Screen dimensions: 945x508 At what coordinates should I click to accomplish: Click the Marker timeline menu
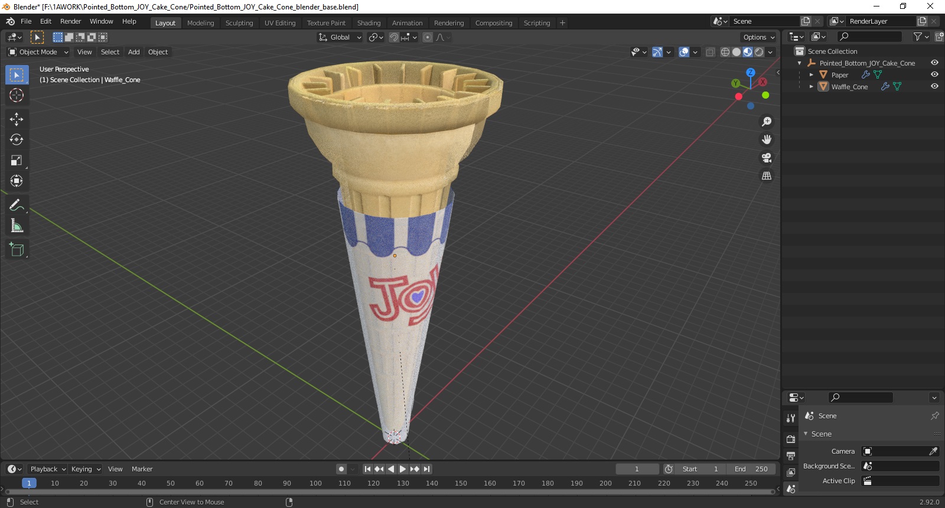coord(142,469)
